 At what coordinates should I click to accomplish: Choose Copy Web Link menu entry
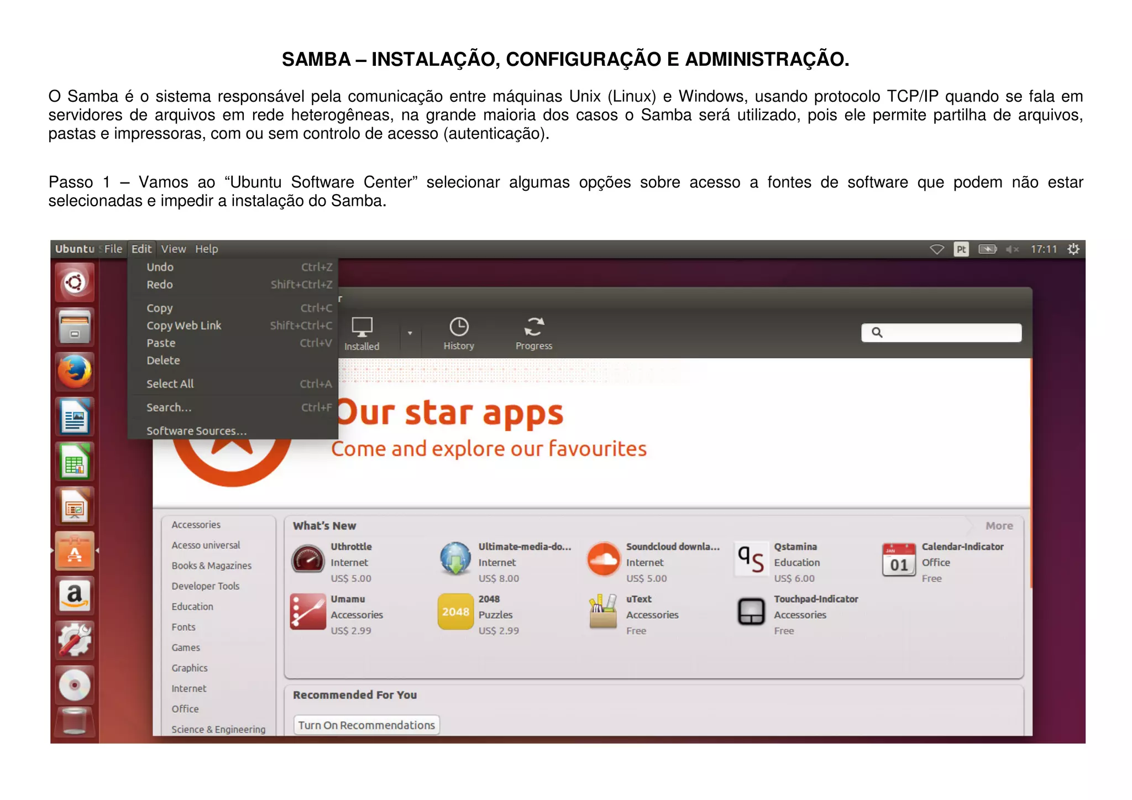pyautogui.click(x=184, y=326)
